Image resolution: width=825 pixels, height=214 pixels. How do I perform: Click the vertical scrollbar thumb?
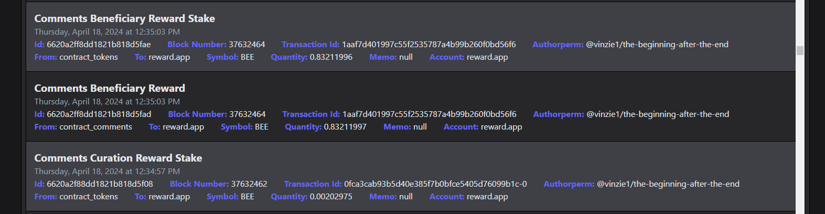pos(800,50)
